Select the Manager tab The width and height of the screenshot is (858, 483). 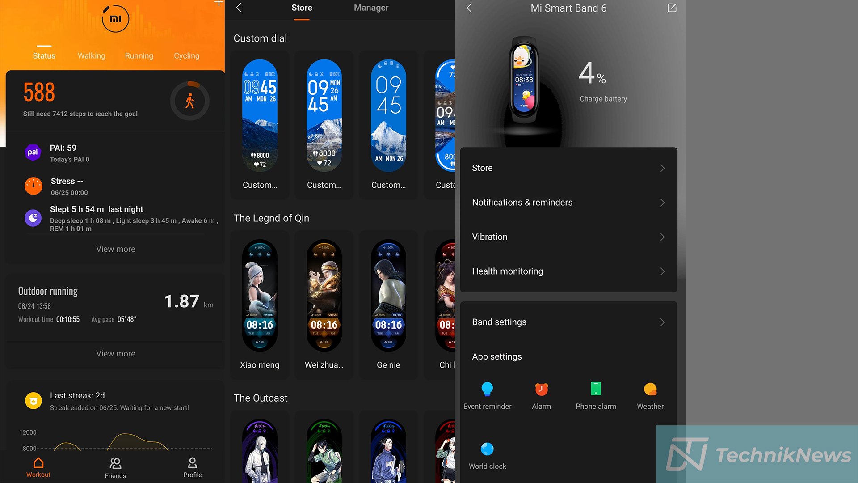tap(371, 8)
